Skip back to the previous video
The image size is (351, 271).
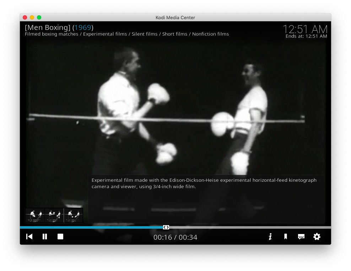point(29,237)
